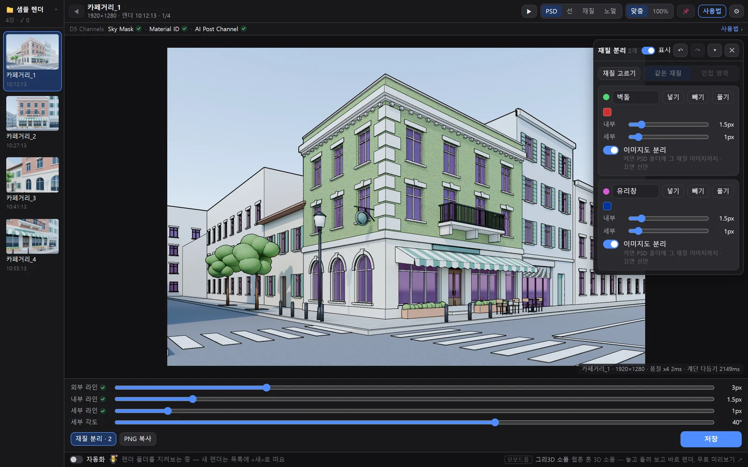Open settings with the gear icon
The width and height of the screenshot is (748, 467).
coord(736,11)
